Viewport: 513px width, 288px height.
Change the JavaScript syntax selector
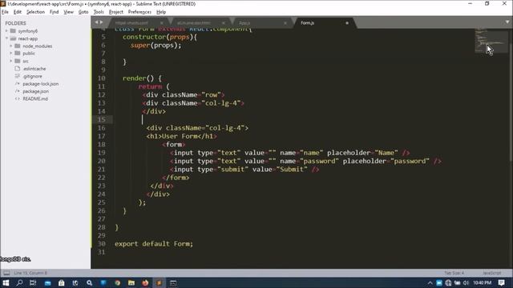pos(491,273)
